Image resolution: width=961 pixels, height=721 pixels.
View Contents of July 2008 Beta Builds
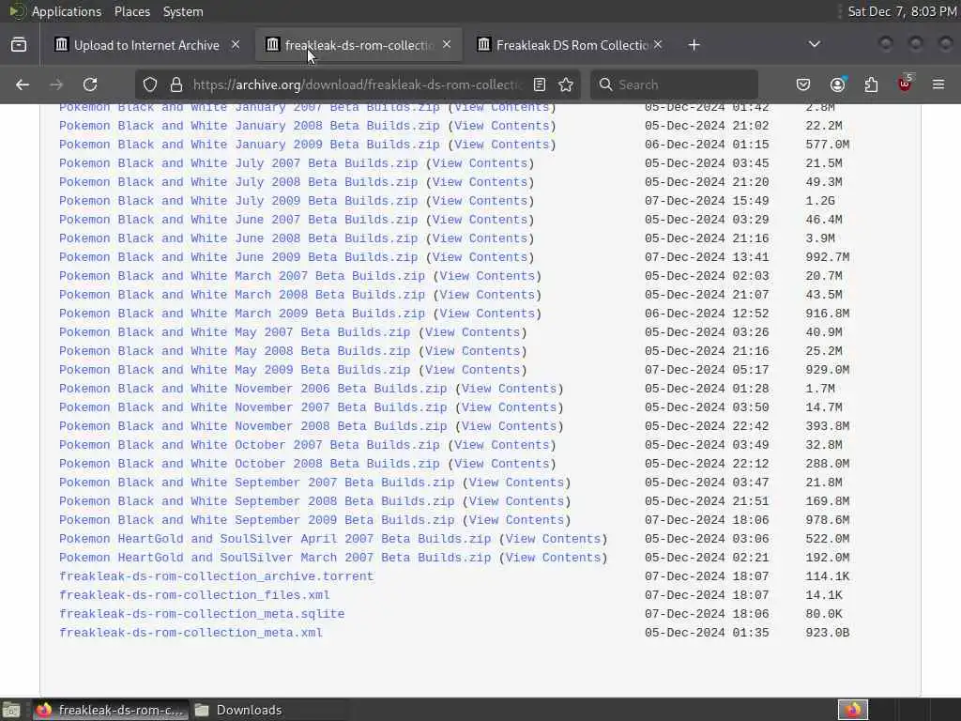point(480,182)
